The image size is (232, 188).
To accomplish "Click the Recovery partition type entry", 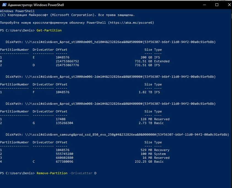I will (x=162, y=150).
